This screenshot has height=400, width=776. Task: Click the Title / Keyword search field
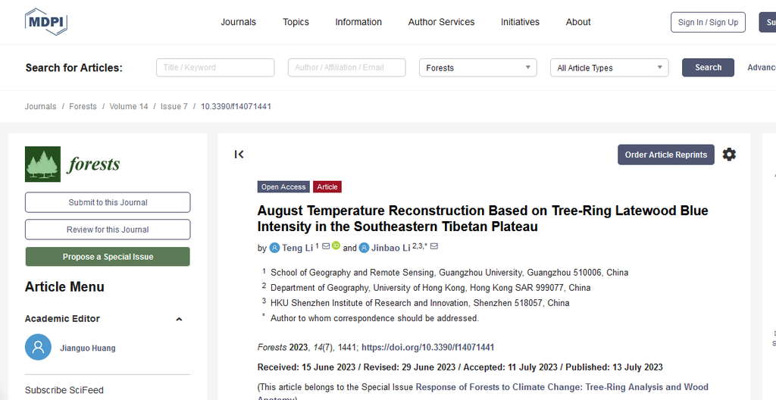tap(215, 67)
